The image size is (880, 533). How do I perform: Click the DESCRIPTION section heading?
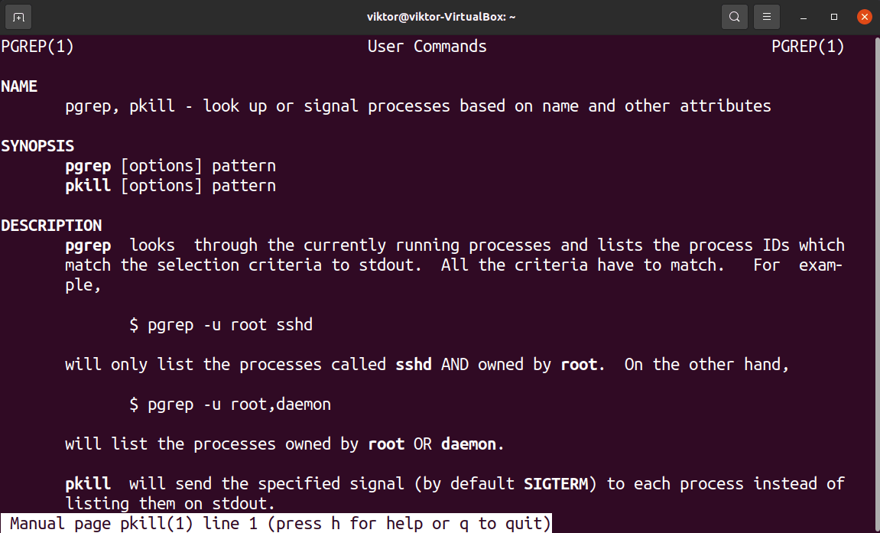point(51,225)
